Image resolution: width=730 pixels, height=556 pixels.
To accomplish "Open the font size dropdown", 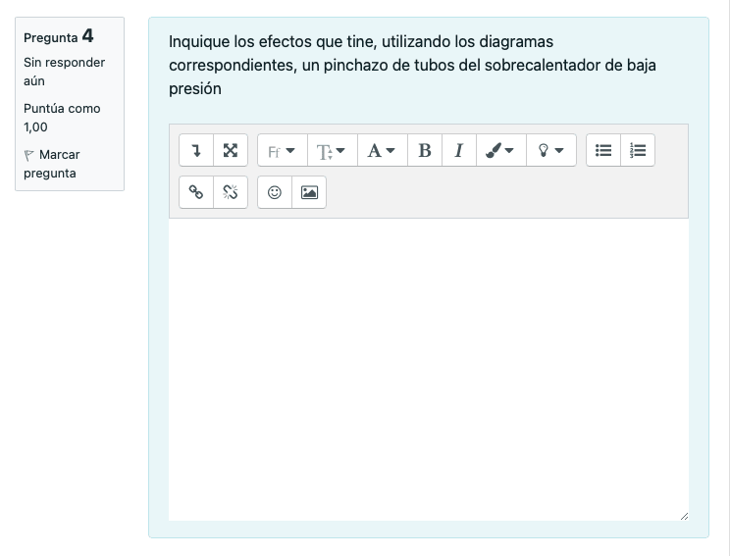I will click(x=333, y=150).
